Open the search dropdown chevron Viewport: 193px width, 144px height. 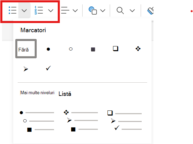pos(132,11)
